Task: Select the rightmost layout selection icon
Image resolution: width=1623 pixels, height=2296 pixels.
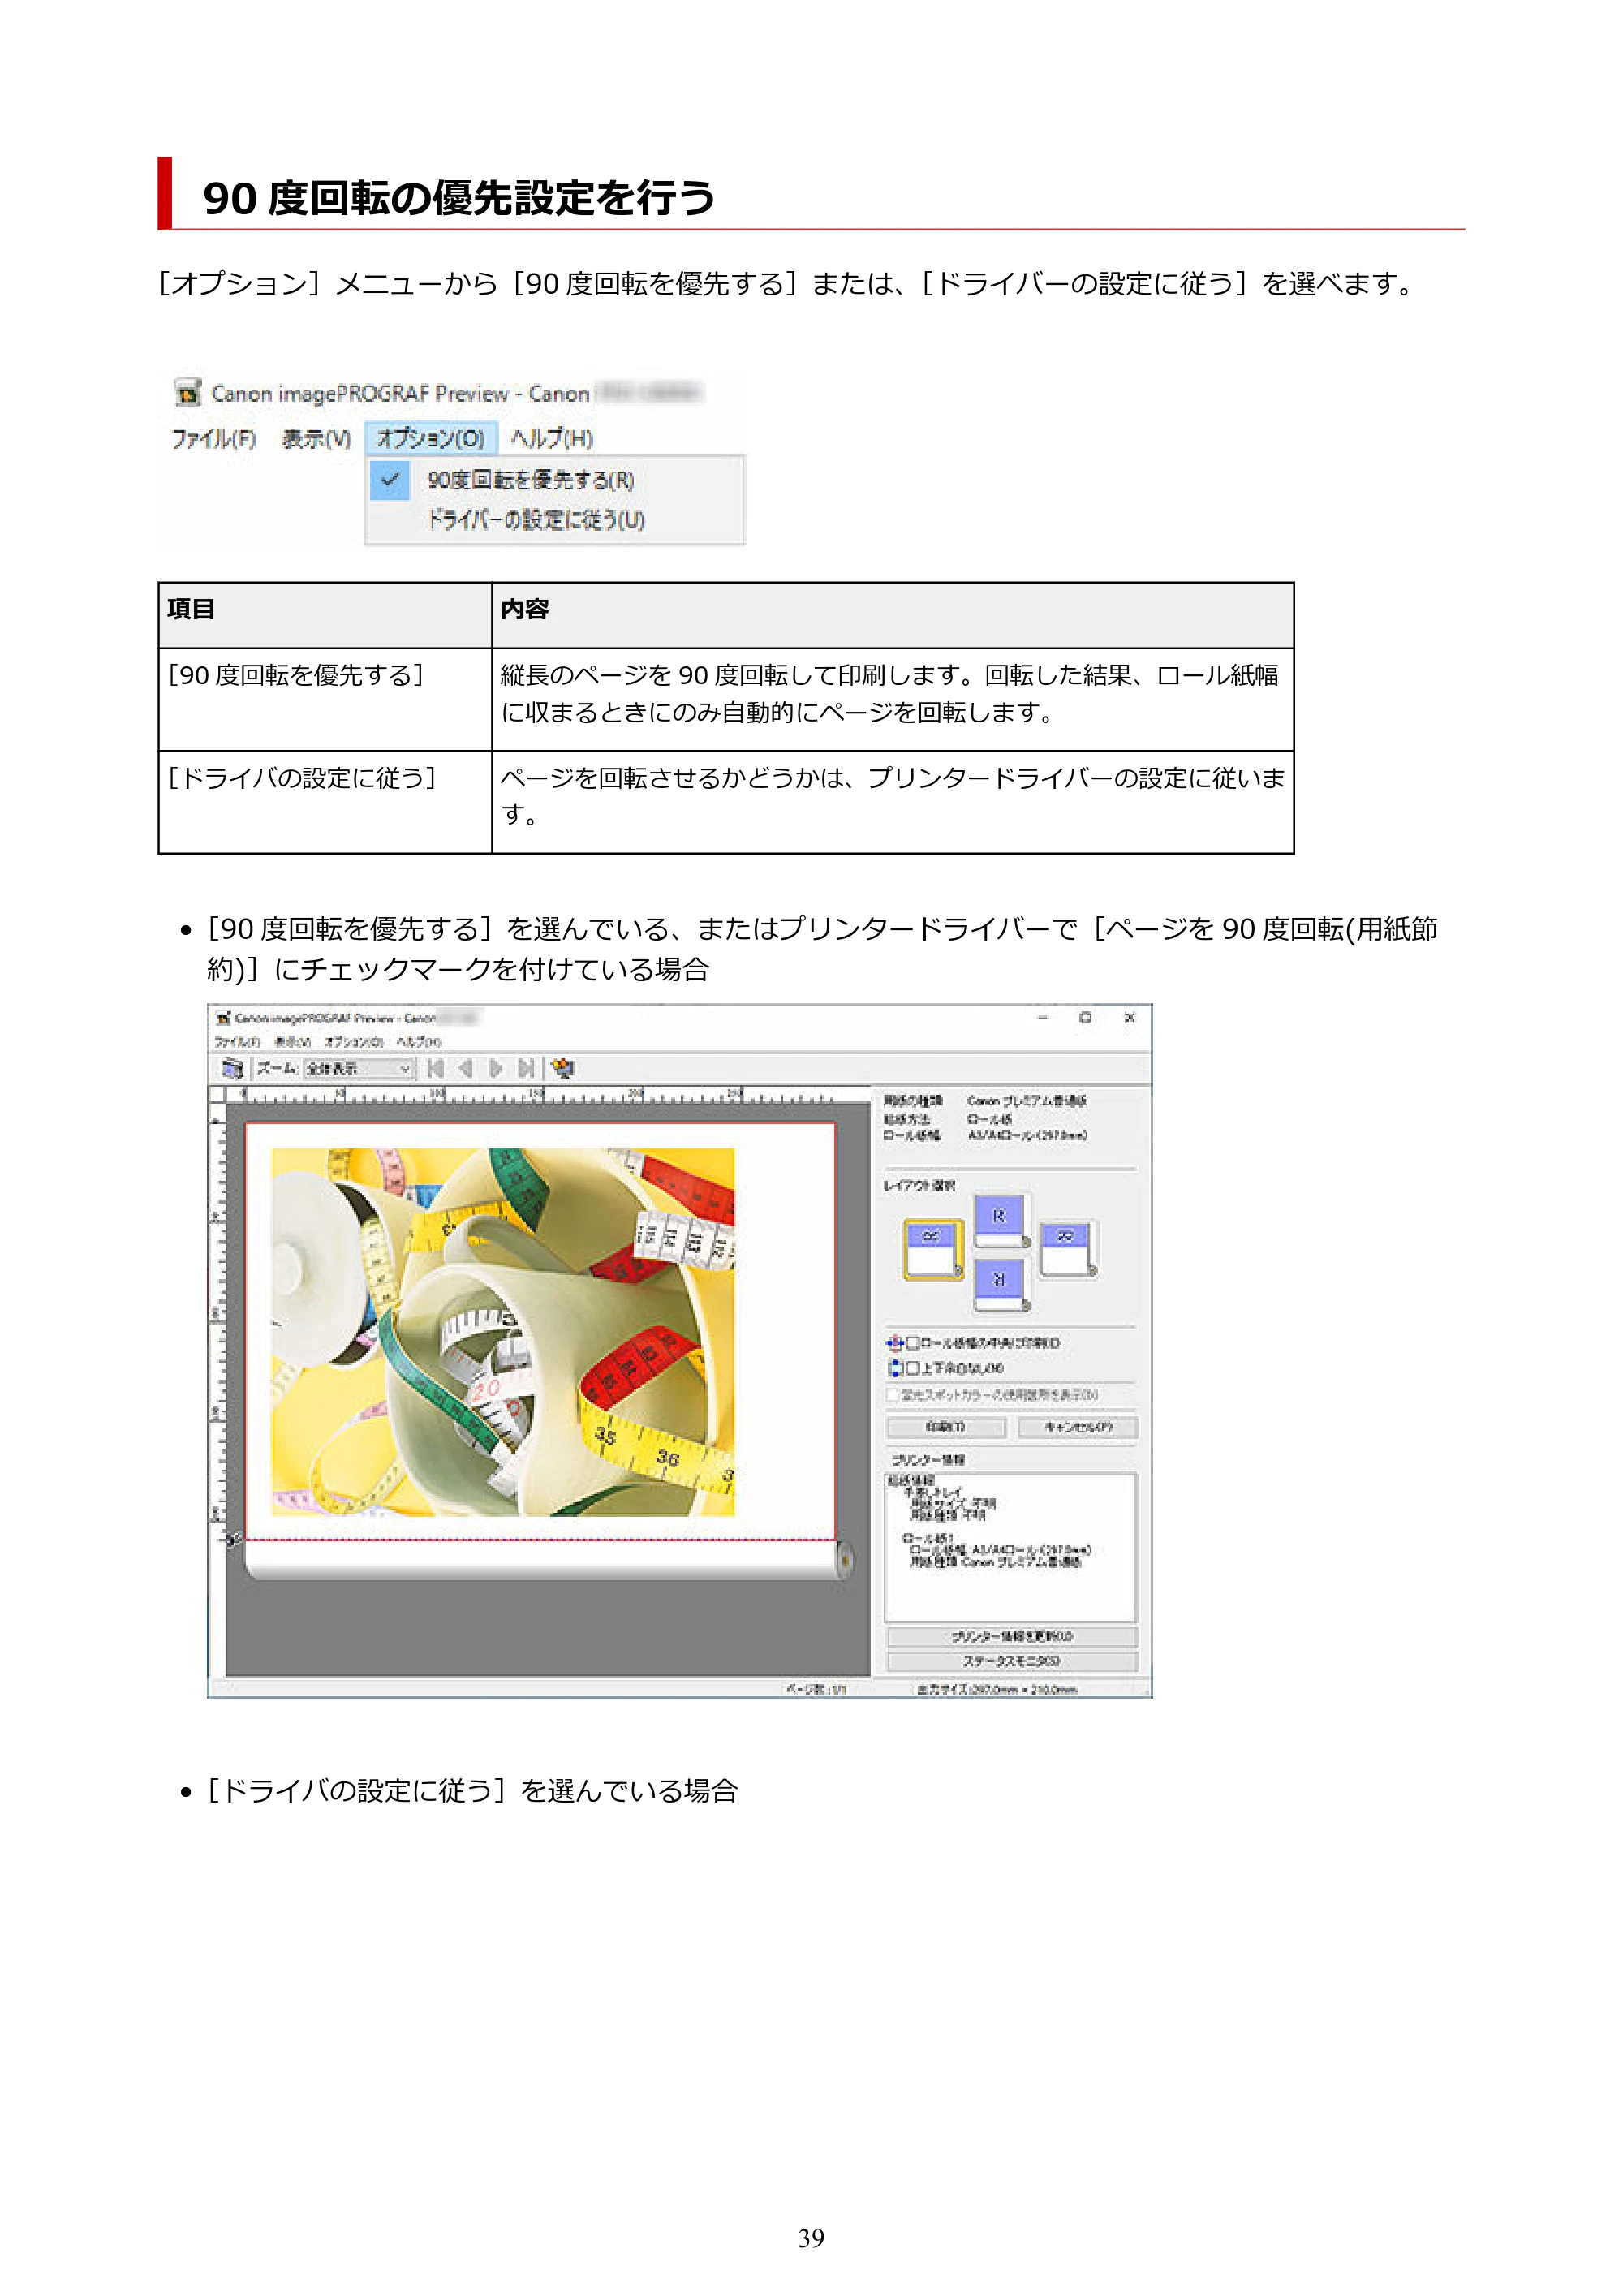Action: tap(1068, 1249)
